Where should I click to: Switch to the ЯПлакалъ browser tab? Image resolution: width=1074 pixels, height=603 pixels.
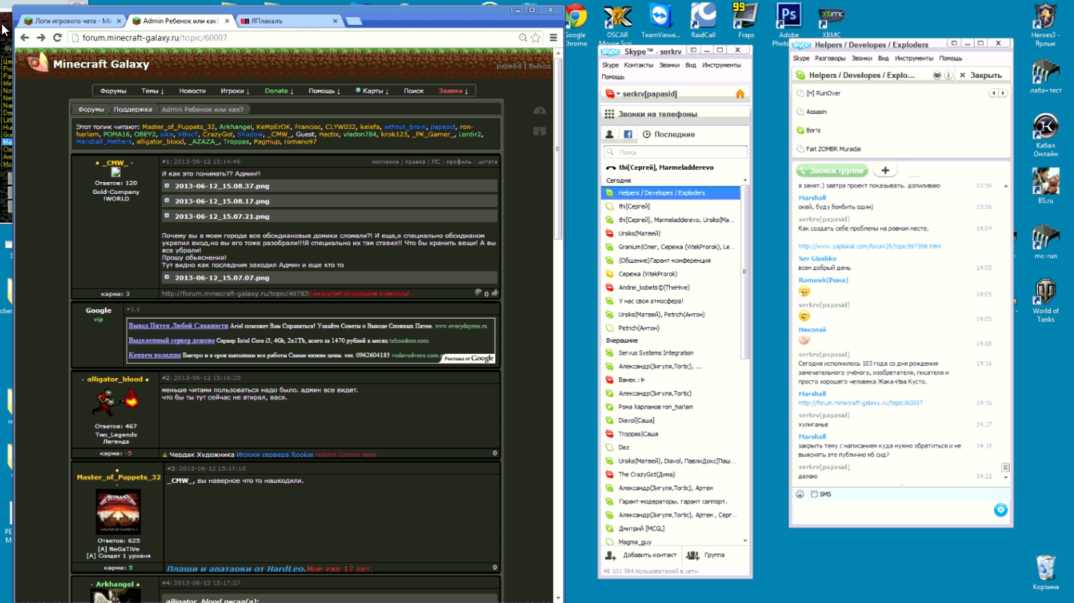(x=288, y=21)
